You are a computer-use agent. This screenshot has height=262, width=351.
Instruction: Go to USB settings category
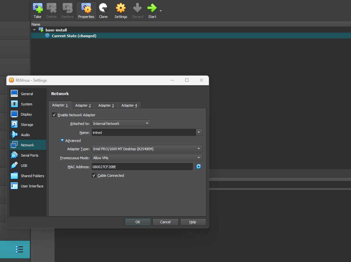24,166
